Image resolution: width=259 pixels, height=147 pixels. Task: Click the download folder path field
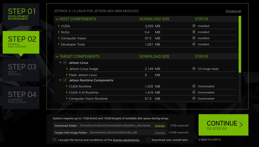(115, 125)
